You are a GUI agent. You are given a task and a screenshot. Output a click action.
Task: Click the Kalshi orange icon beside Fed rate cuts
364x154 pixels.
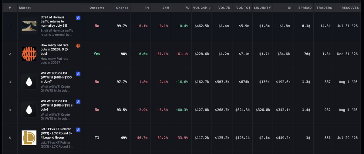point(78,46)
